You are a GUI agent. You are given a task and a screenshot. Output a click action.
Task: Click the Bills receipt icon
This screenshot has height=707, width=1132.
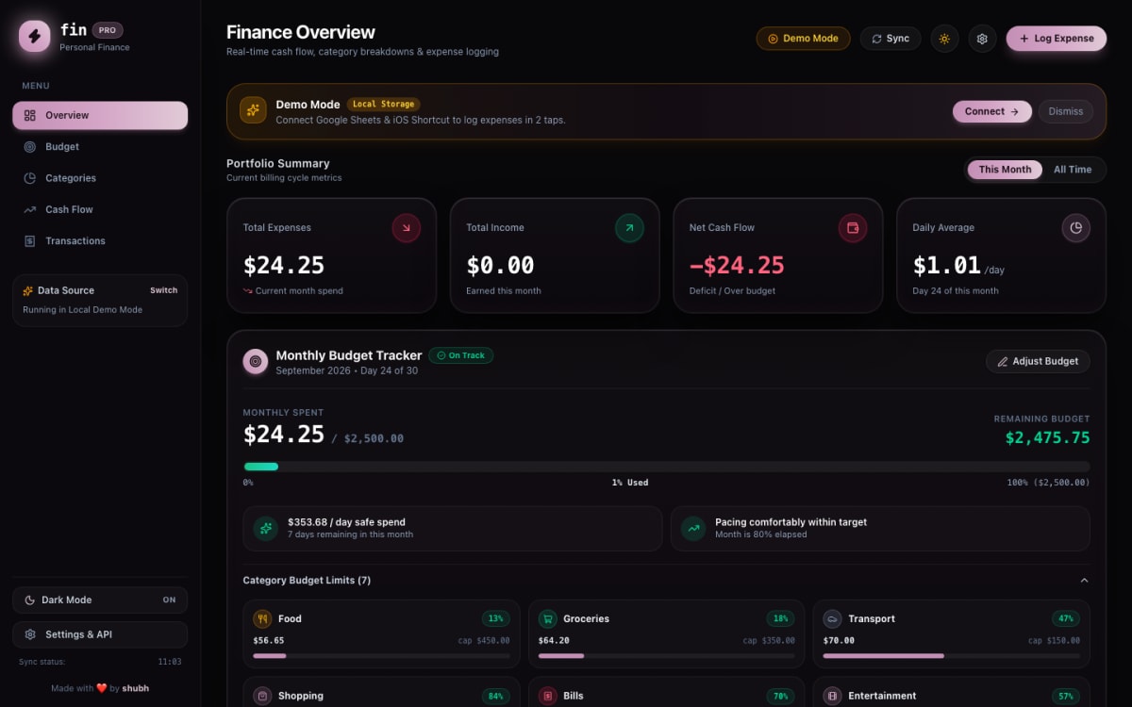pos(547,697)
